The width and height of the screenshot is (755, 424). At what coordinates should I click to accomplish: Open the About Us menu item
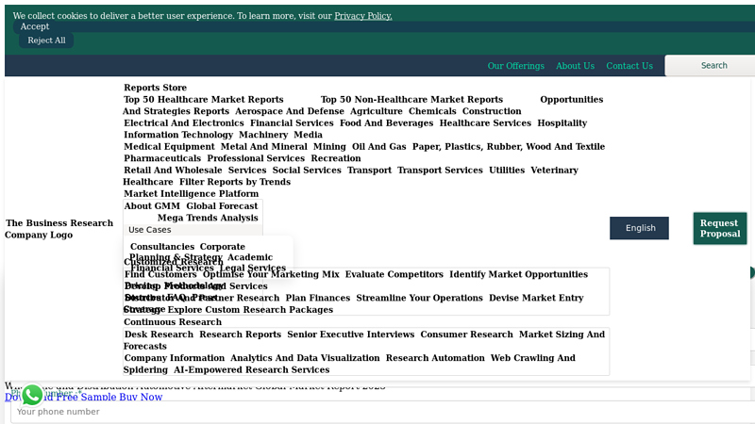pos(575,66)
